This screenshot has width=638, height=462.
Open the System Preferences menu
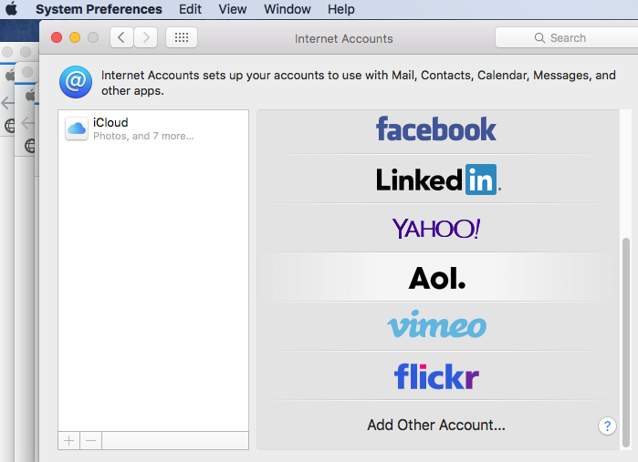click(x=99, y=9)
